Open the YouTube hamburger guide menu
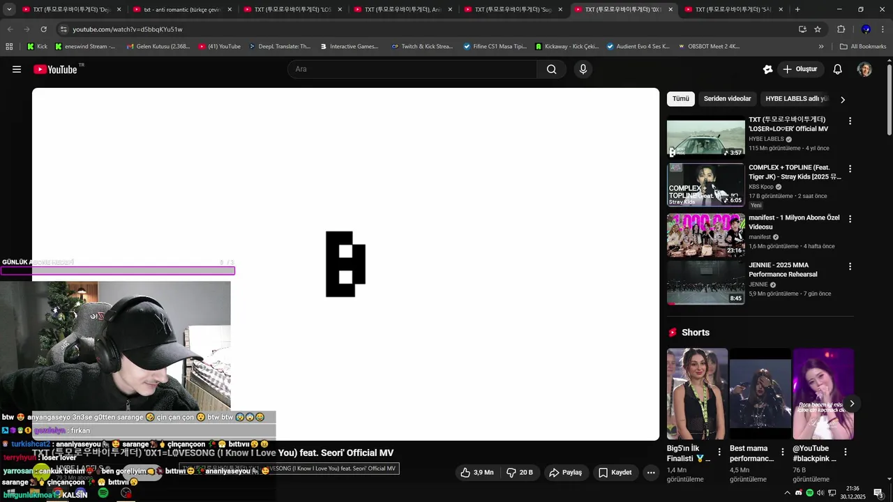 pyautogui.click(x=17, y=69)
